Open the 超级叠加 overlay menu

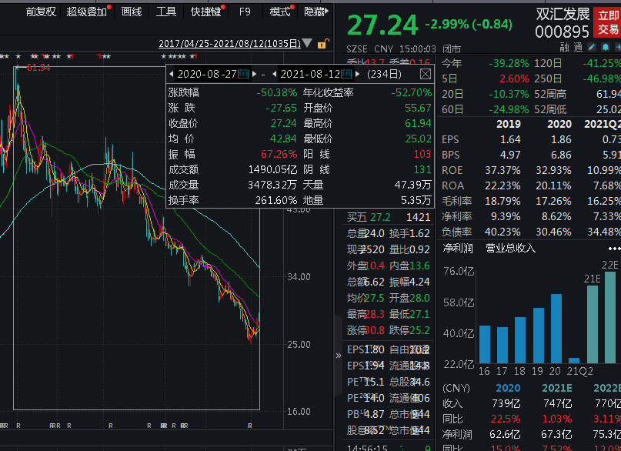[86, 12]
